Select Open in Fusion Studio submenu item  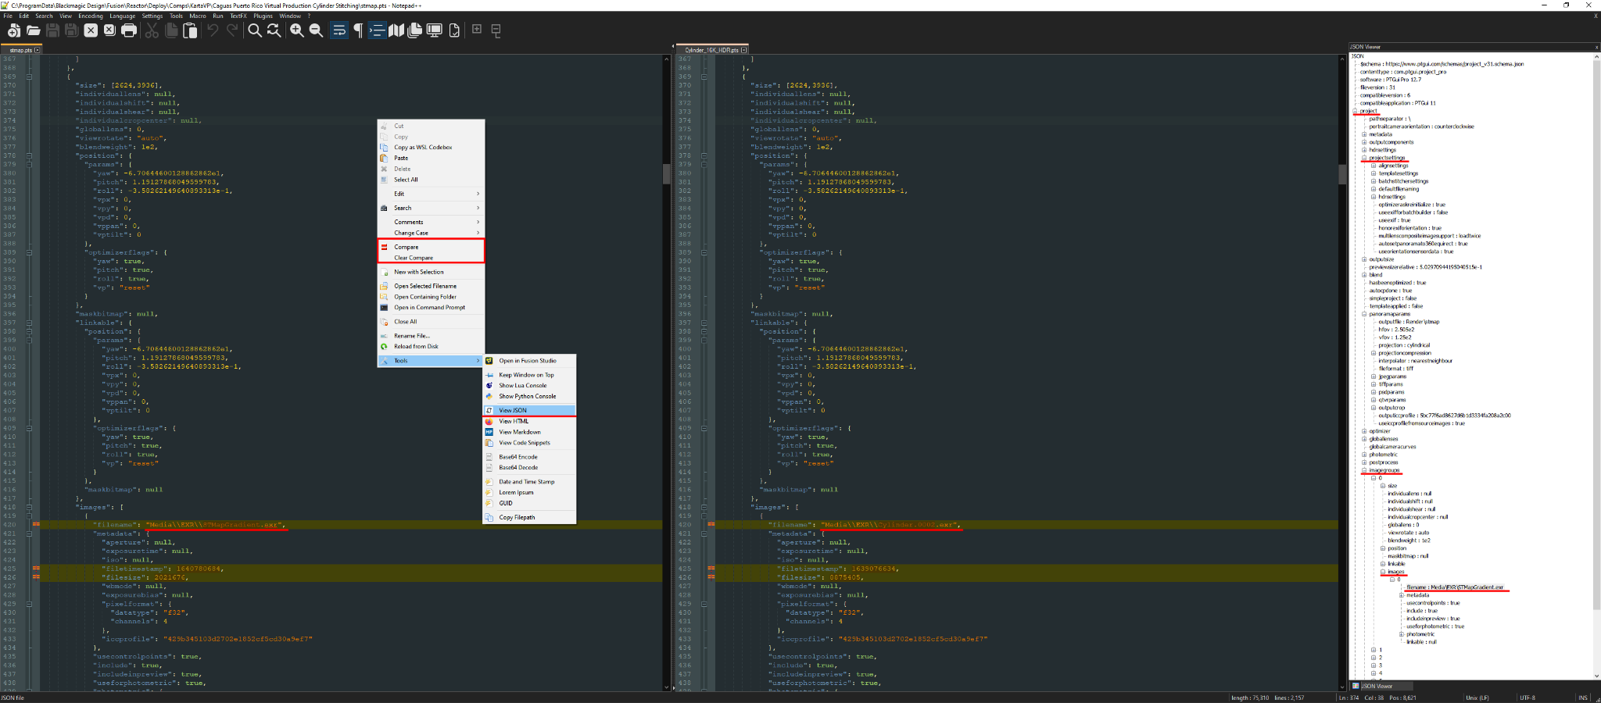point(529,361)
